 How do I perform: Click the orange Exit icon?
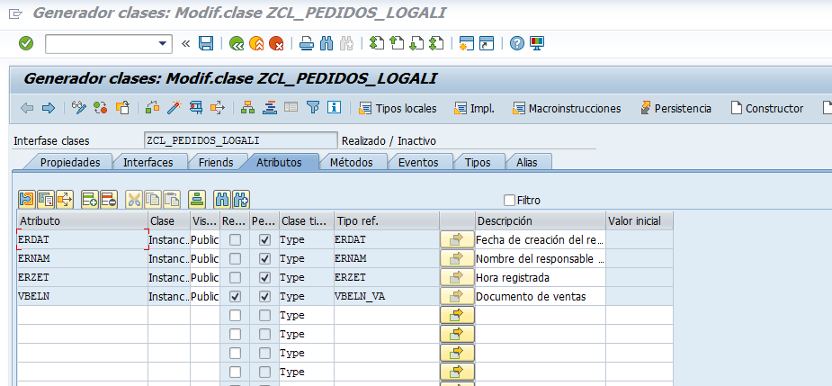256,43
